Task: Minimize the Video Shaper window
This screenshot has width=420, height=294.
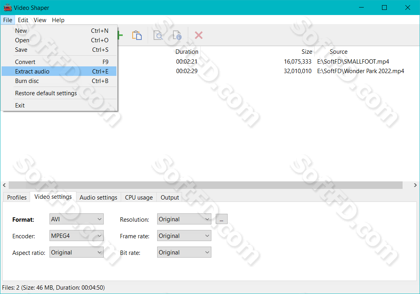Action: click(361, 8)
